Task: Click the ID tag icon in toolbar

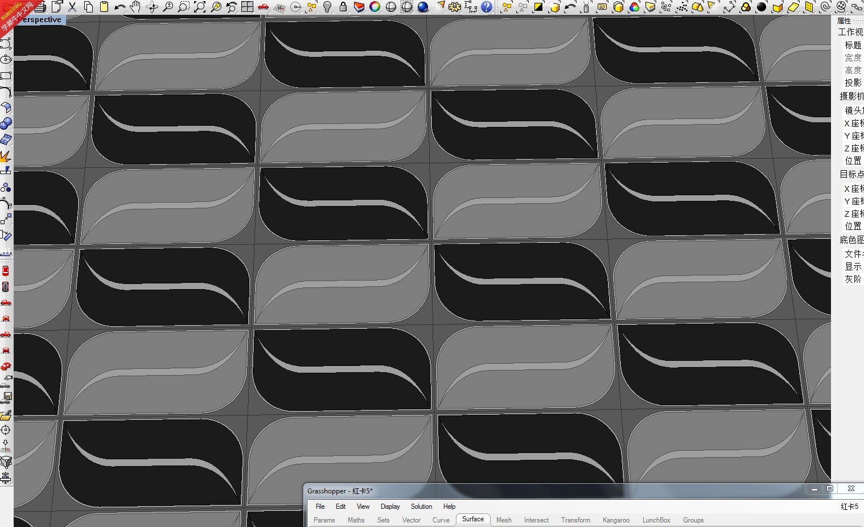Action: [602, 7]
